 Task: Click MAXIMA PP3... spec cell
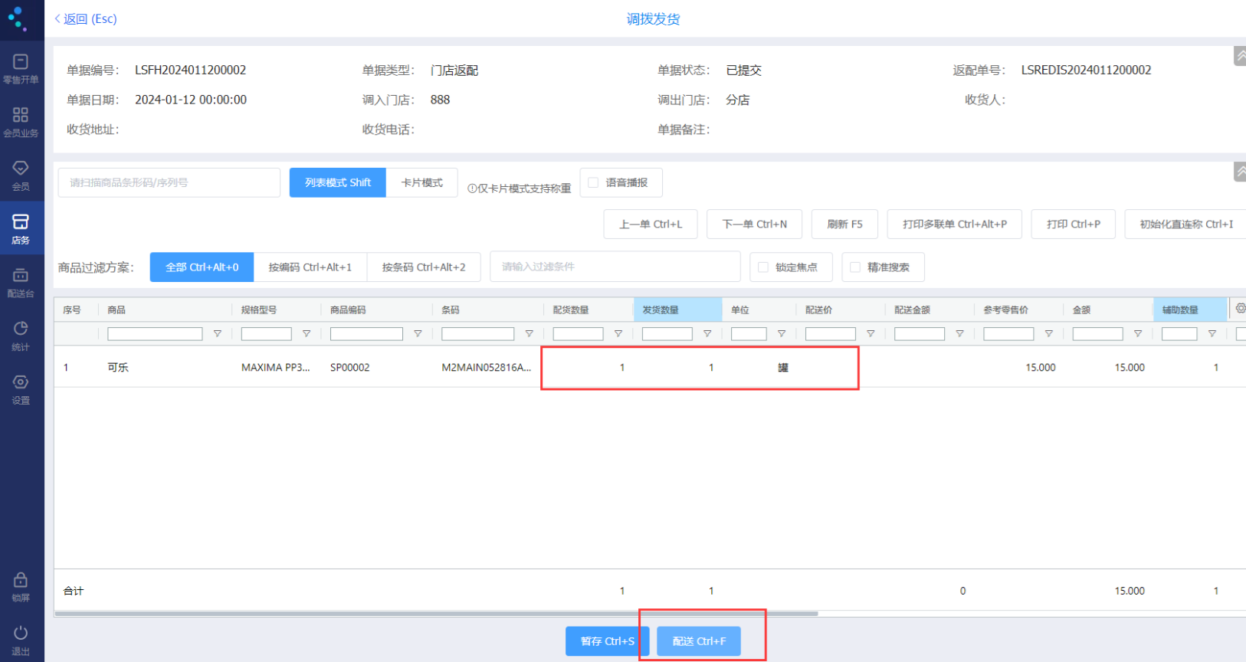pyautogui.click(x=276, y=368)
